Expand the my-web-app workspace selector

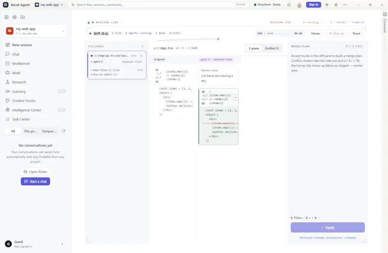35,31
